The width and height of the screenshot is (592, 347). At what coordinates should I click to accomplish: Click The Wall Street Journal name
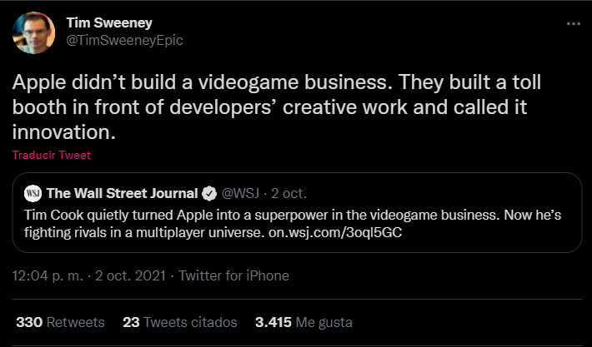coord(122,194)
